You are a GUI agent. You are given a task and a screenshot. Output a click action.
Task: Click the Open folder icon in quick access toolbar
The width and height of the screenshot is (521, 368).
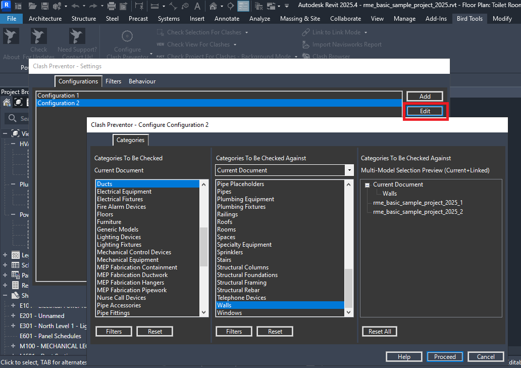[x=33, y=6]
